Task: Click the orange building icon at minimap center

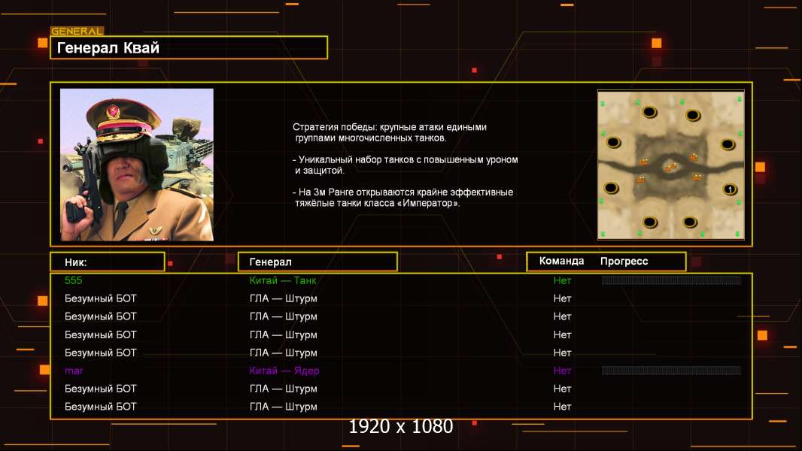Action: 669,167
